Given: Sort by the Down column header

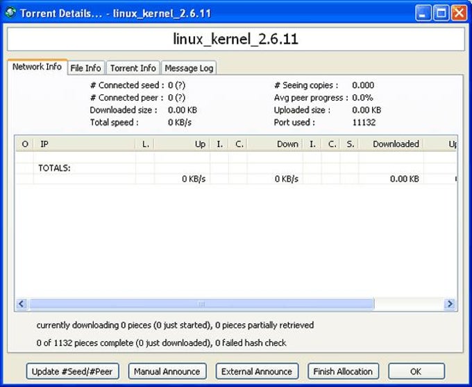Looking at the screenshot, I should pyautogui.click(x=275, y=144).
